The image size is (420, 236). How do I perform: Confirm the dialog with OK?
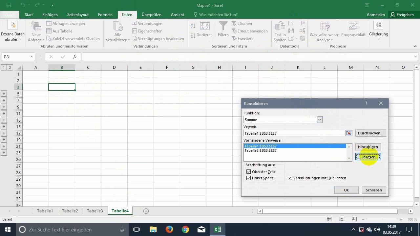[x=346, y=190]
